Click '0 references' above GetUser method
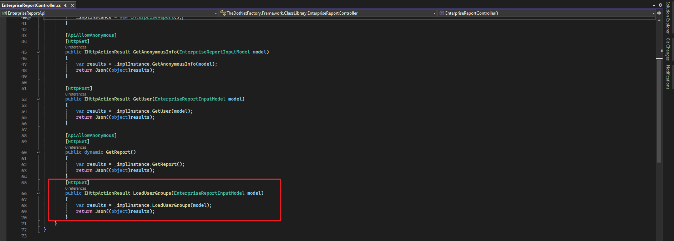 click(76, 94)
